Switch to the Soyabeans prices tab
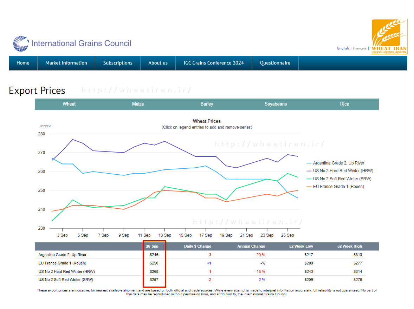 click(276, 104)
